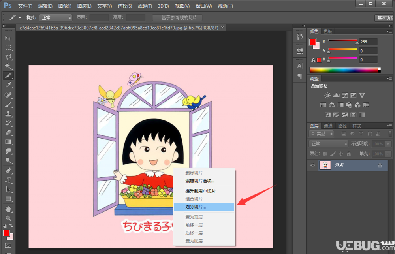Select the Polygonal Lasso tool
395x254 pixels.
(8, 57)
